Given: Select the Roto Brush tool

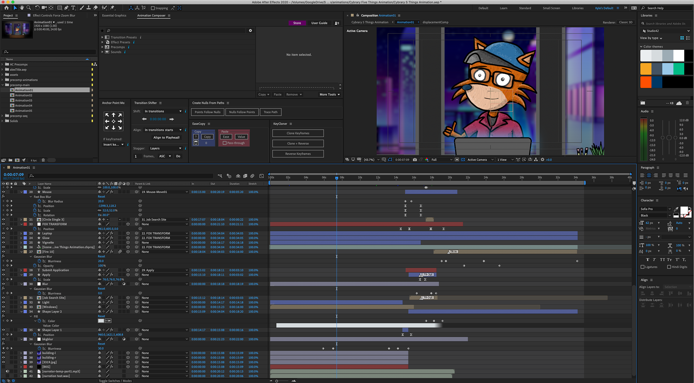Looking at the screenshot, I should [x=104, y=8].
